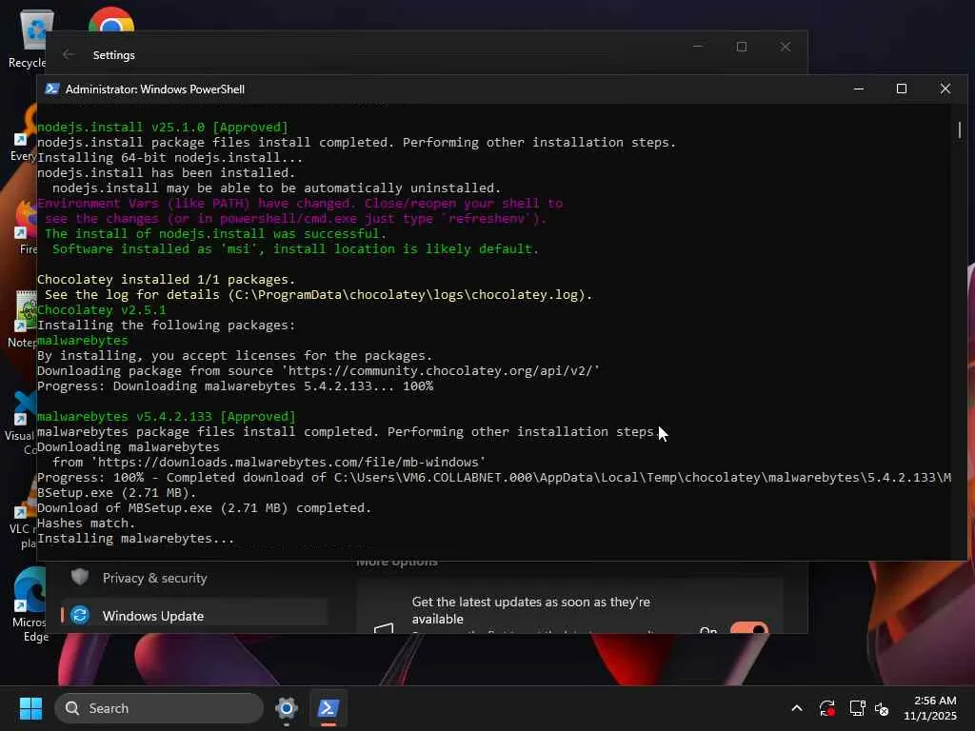Close the Administrator PowerShell window
975x731 pixels.
point(945,89)
